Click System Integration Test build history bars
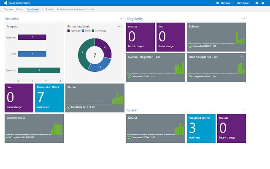This screenshot has width=270, height=169. (179, 68)
